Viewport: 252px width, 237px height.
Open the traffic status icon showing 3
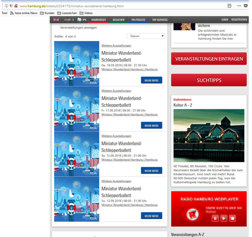tap(68, 20)
